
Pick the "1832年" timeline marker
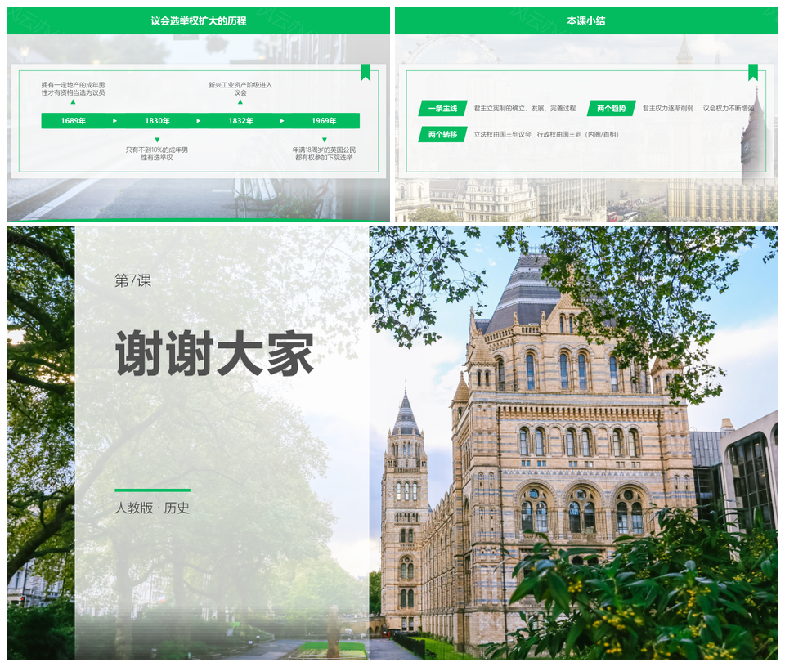[x=240, y=121]
